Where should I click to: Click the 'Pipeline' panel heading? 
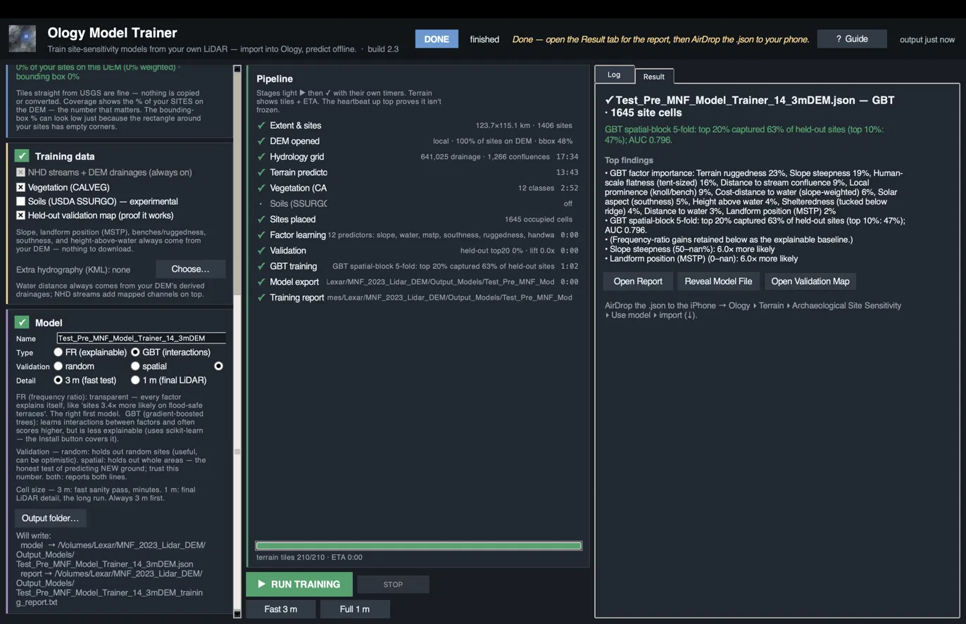click(275, 79)
